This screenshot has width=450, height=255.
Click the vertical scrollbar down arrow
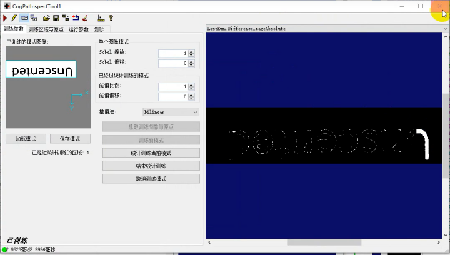click(446, 235)
